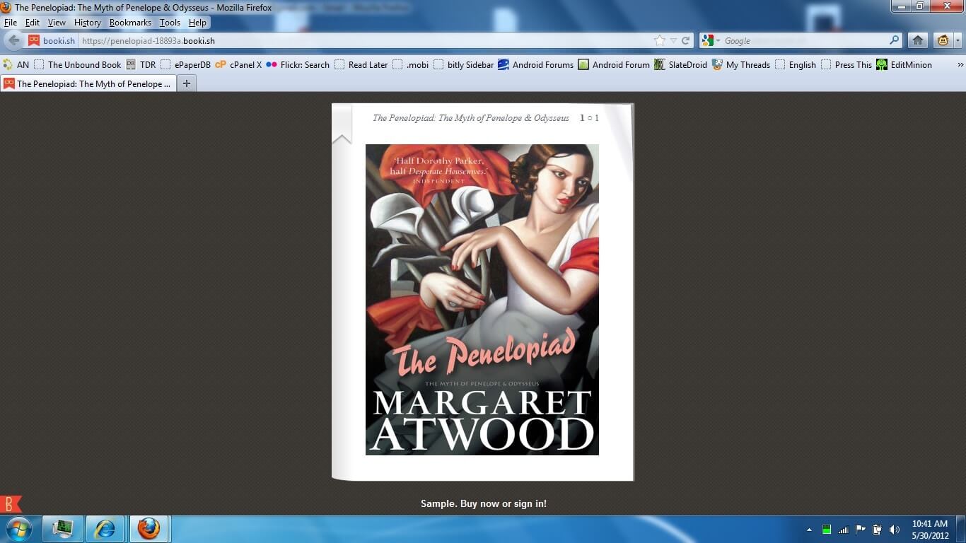The width and height of the screenshot is (966, 543).
Task: Click the Greasemonkey monkey icon
Action: (943, 40)
